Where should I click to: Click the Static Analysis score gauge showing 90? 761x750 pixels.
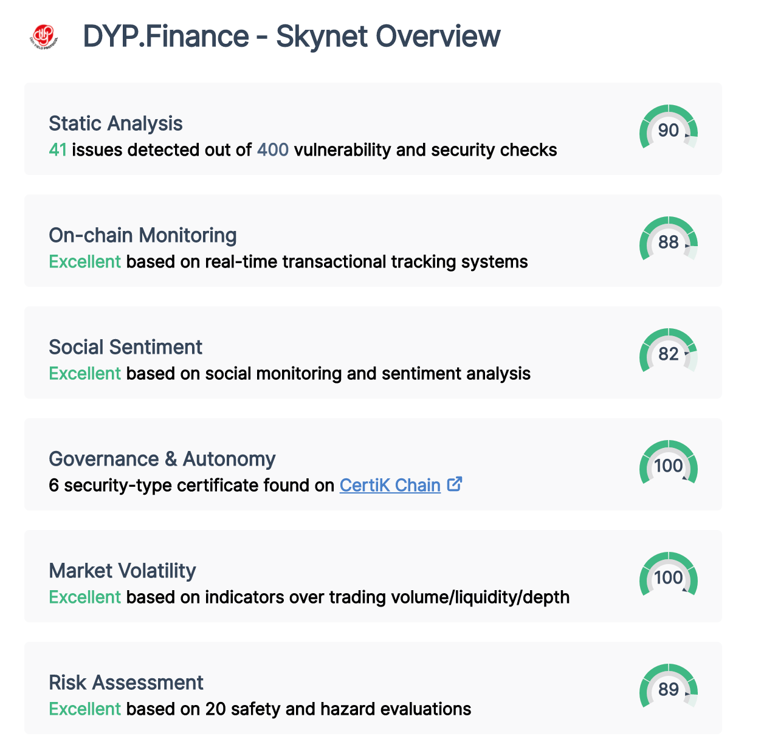pyautogui.click(x=667, y=129)
